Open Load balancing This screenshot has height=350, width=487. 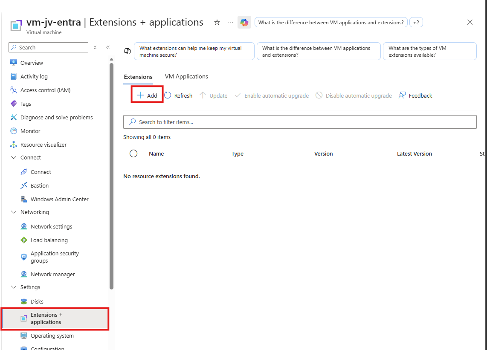[49, 240]
